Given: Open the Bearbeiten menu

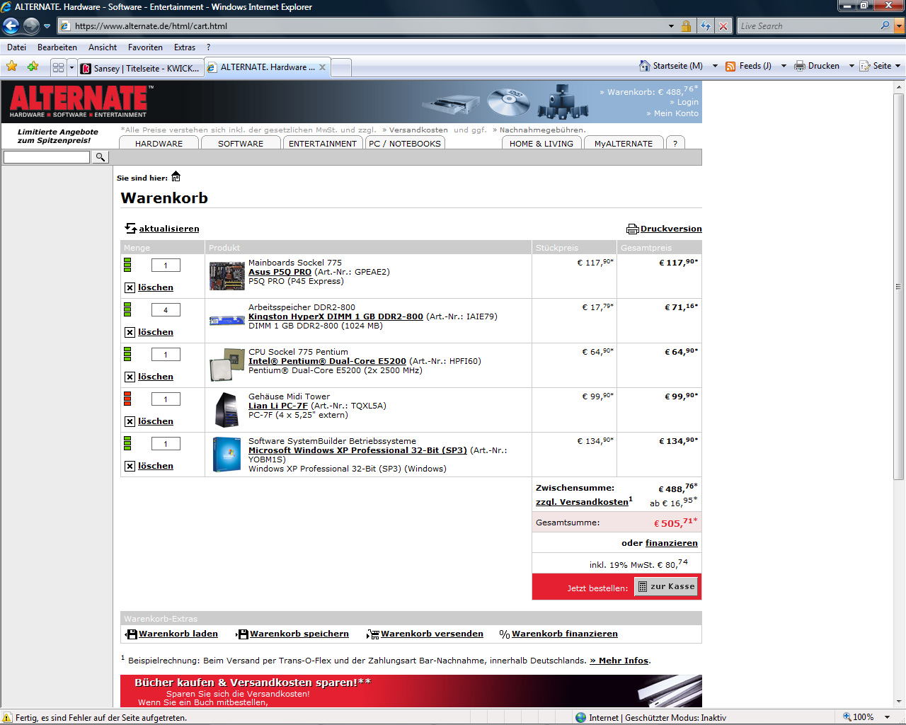Looking at the screenshot, I should coord(57,47).
